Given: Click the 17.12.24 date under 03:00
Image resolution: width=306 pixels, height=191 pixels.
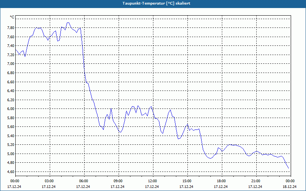Looking at the screenshot, I should (x=49, y=186).
